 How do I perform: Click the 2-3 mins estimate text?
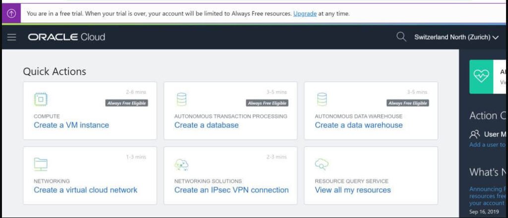277,157
